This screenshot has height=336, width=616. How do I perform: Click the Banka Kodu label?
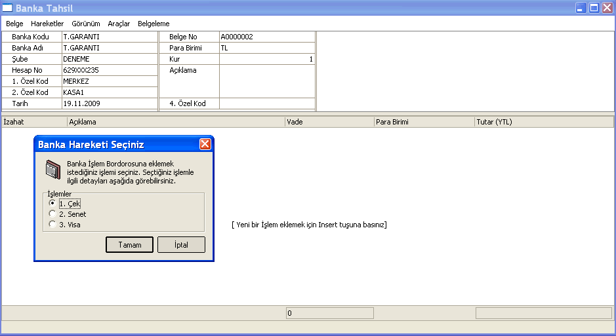click(x=30, y=37)
